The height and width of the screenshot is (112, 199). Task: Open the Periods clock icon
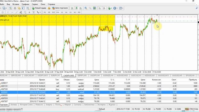click(115, 8)
